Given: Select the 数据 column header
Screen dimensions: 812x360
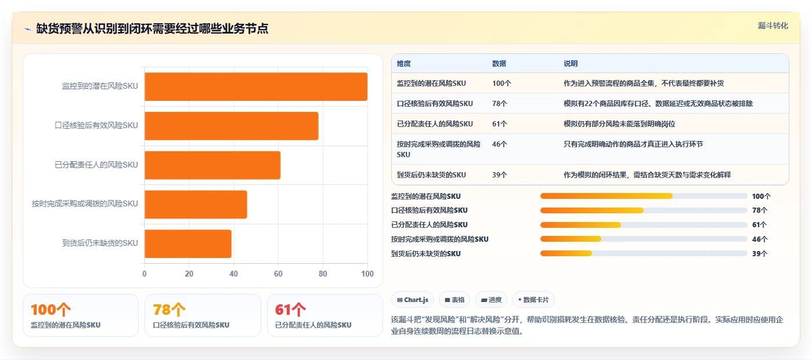Looking at the screenshot, I should coord(499,63).
